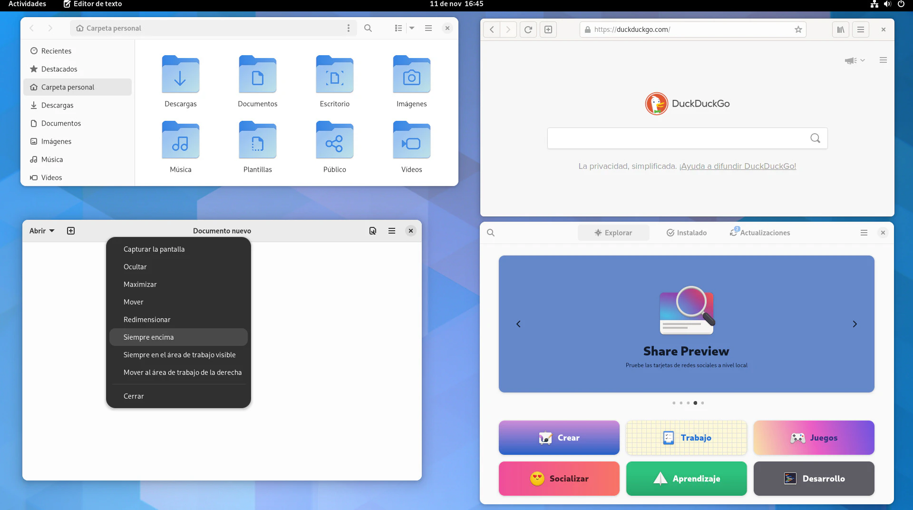Click the Ayuda a difundir DuckDuckGo link
Screen dimensions: 913x510
coord(738,166)
